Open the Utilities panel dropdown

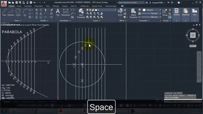tap(176, 21)
